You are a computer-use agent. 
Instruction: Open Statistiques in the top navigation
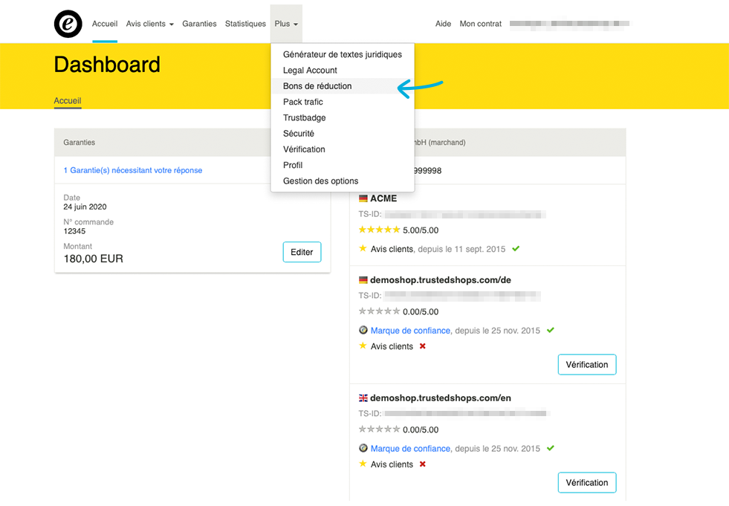point(245,24)
